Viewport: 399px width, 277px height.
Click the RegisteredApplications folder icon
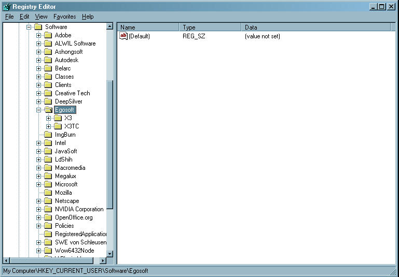(x=48, y=234)
